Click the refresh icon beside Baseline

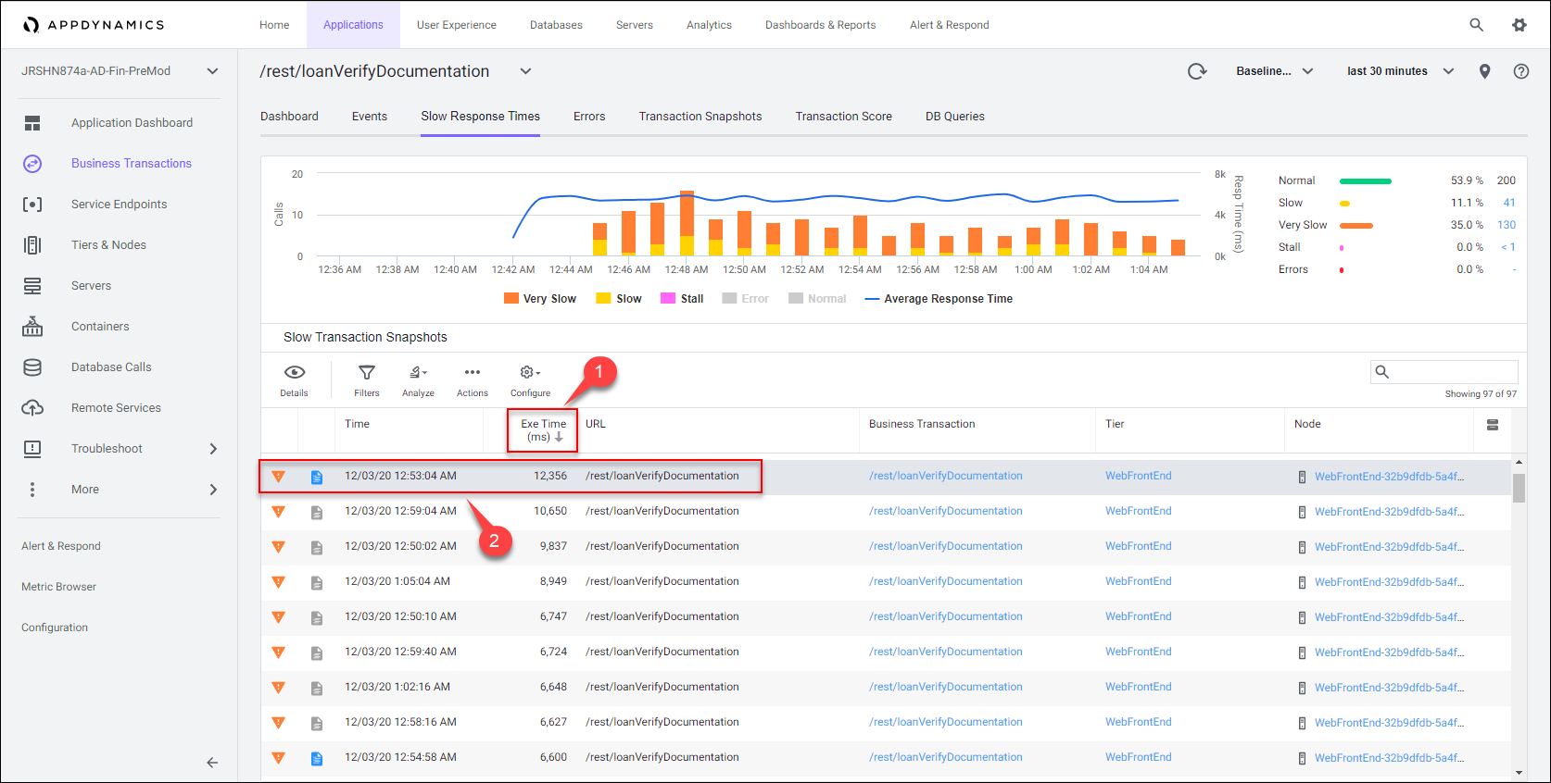click(x=1197, y=71)
